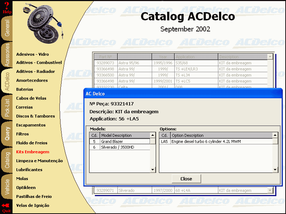Image resolution: width=286 pixels, height=214 pixels.
Task: Open Aditivos - Radiador category
Action: (35, 71)
